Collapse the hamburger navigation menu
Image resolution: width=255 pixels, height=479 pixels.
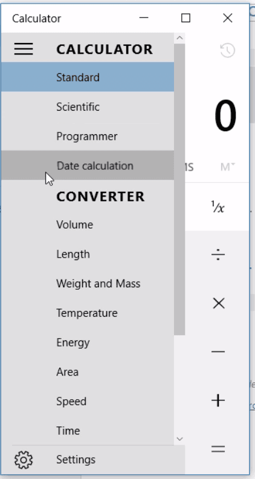(x=24, y=49)
